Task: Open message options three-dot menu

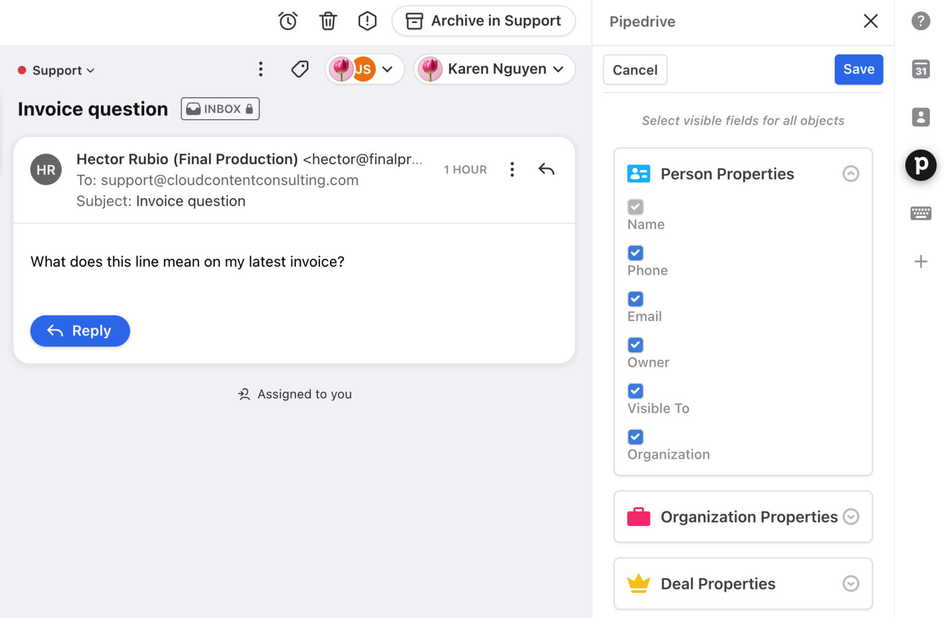Action: coord(512,169)
